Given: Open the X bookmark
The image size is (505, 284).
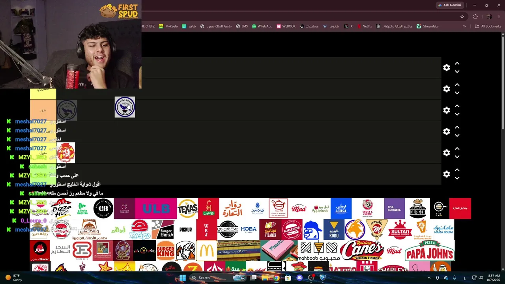Looking at the screenshot, I should point(348,26).
